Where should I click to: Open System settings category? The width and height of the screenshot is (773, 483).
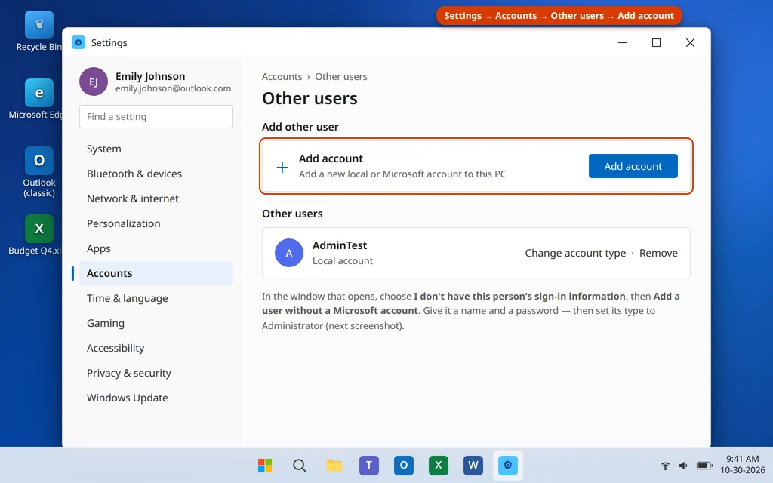tap(156, 149)
